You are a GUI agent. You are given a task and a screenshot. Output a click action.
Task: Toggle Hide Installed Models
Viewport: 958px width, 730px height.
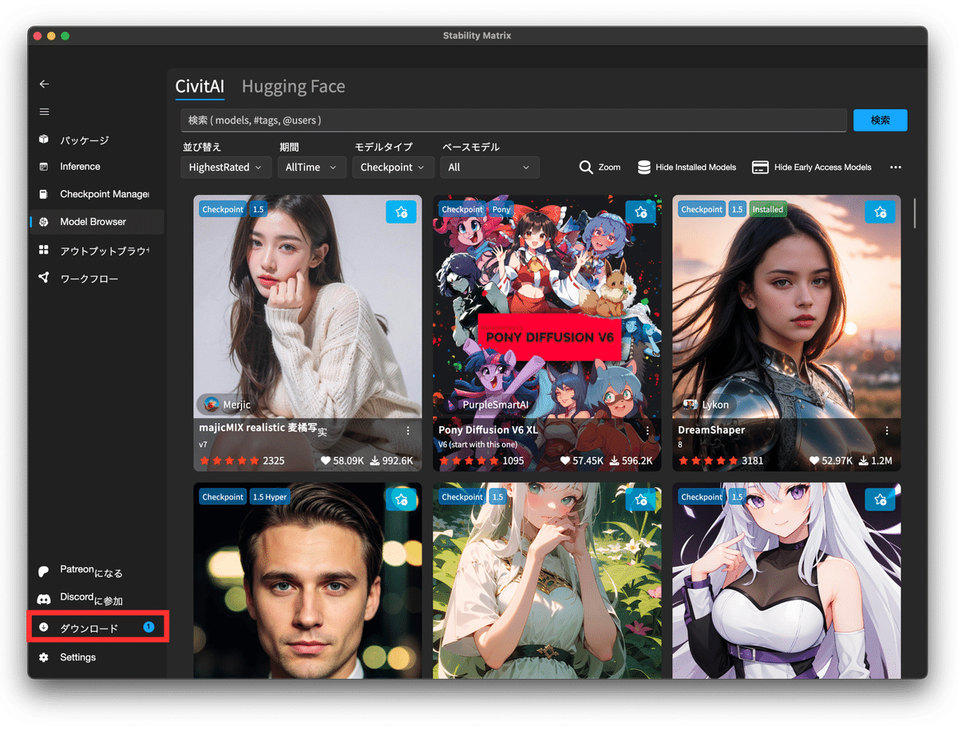click(x=687, y=168)
